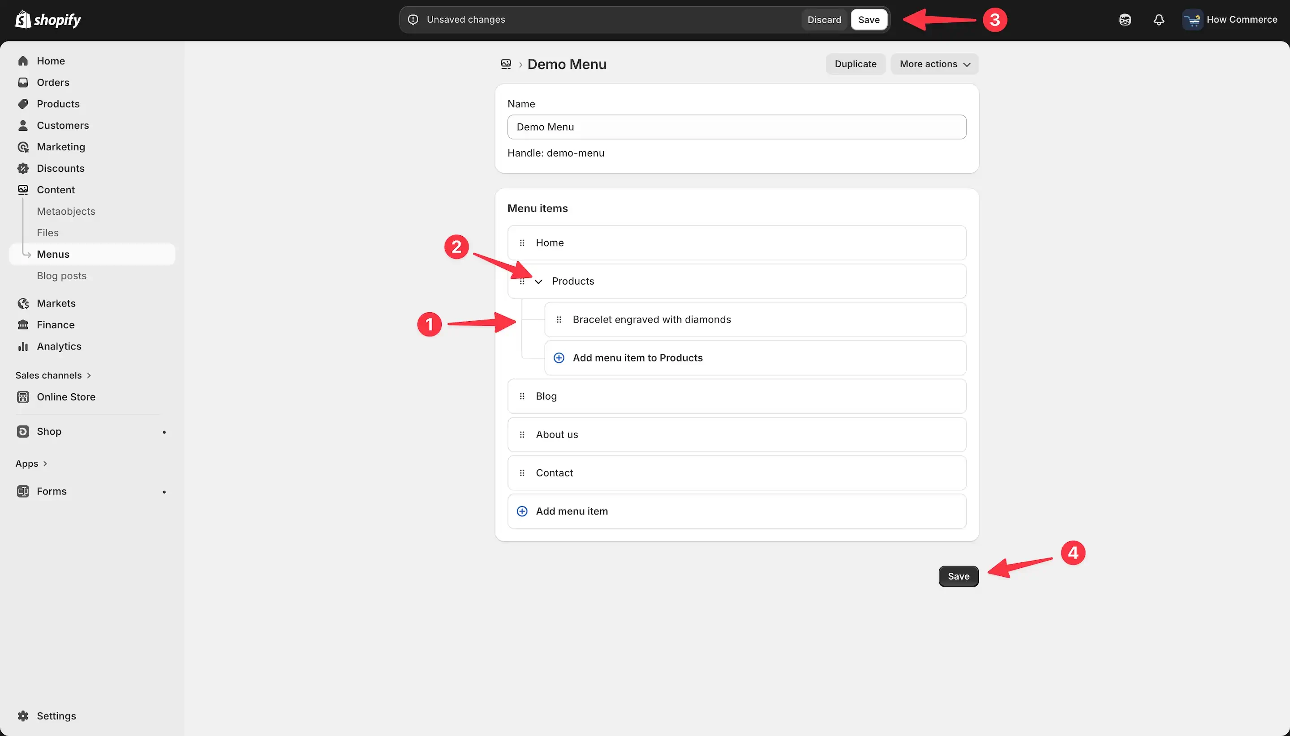The width and height of the screenshot is (1290, 736).
Task: Go to Customers in sidebar
Action: (x=63, y=125)
